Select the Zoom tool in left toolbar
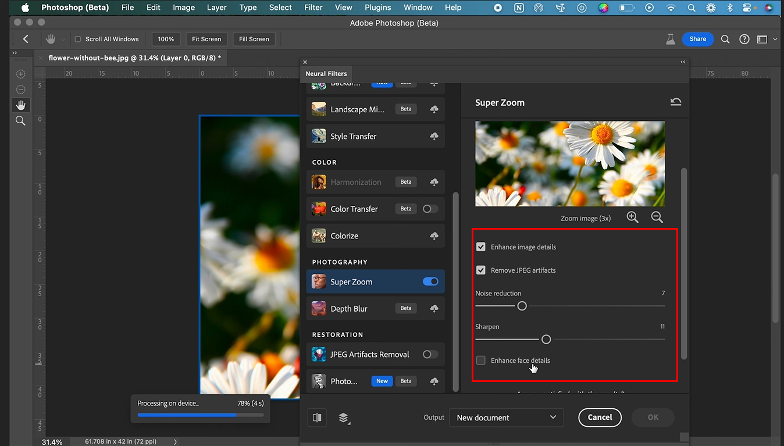Viewport: 784px width, 446px height. coord(20,121)
